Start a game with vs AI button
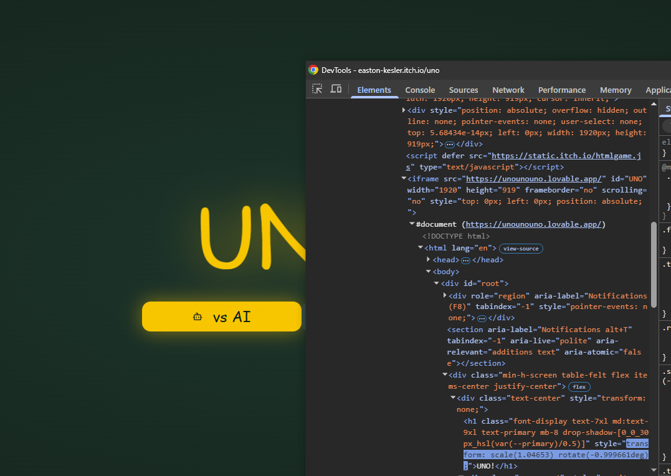 pos(222,317)
